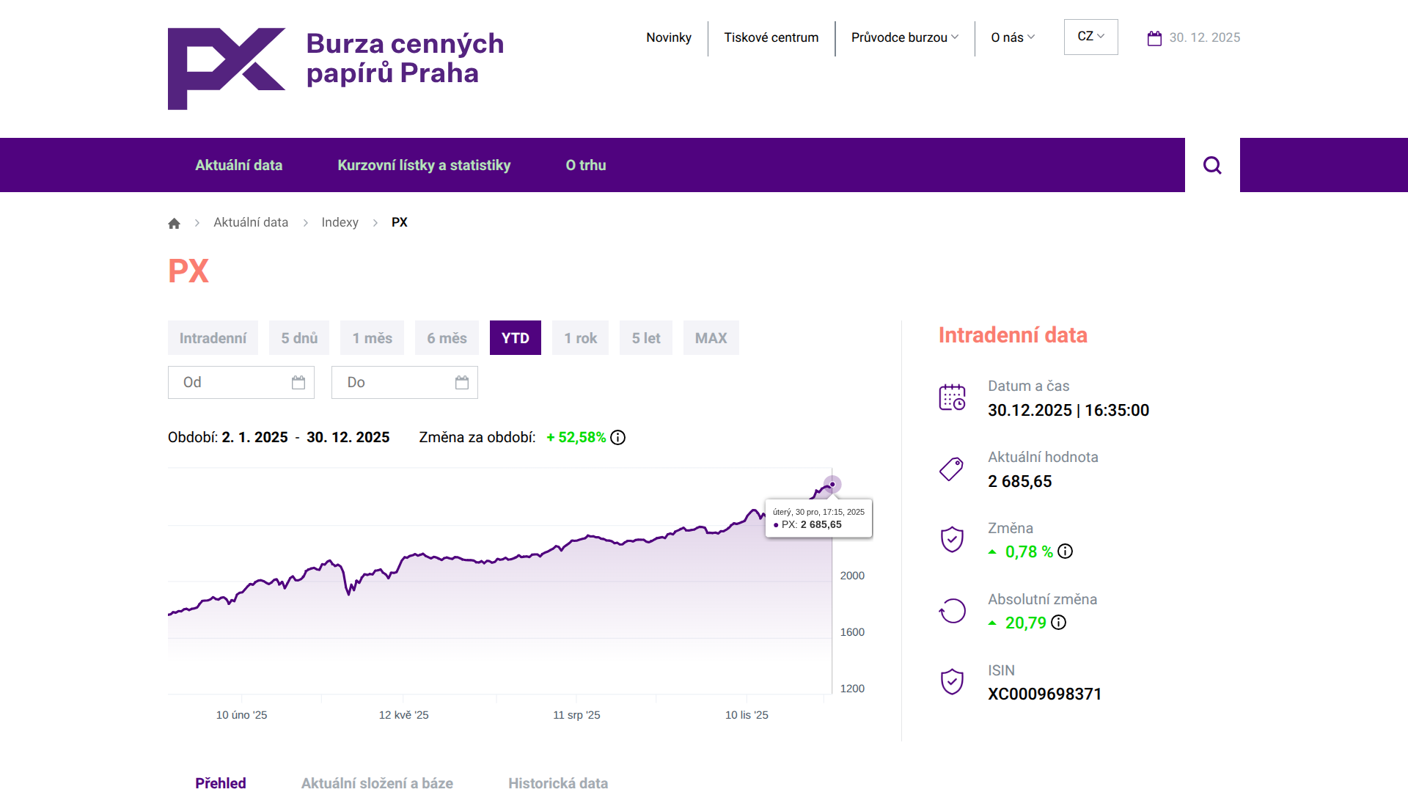This screenshot has width=1408, height=792.
Task: Click the period start date 2. 1. 2025
Action: click(254, 437)
